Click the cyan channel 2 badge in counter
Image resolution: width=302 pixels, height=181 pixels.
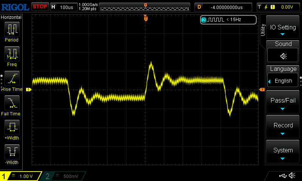(x=203, y=20)
